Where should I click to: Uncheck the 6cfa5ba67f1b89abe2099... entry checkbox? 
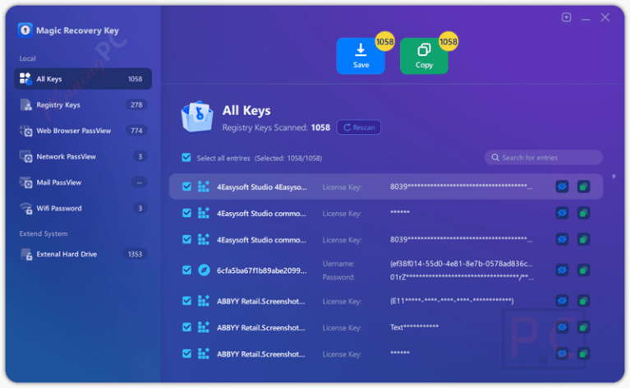click(x=186, y=270)
